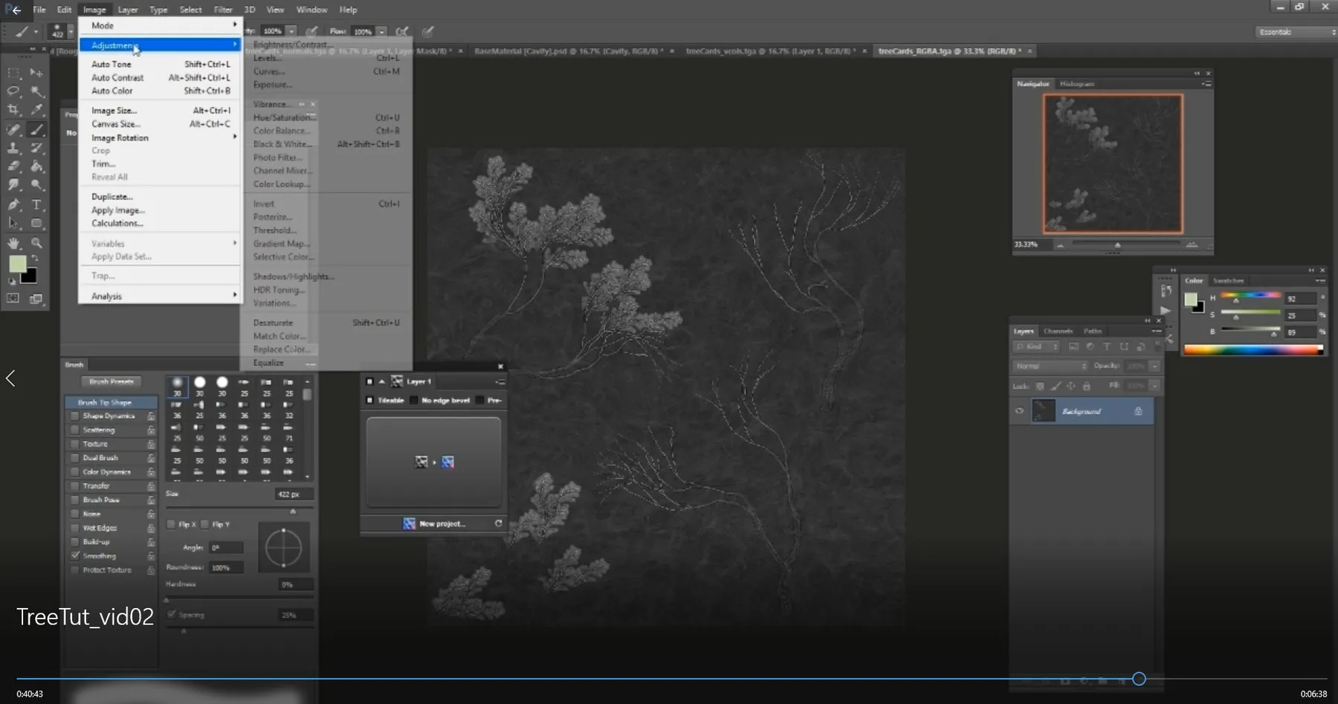Select the Eraser tool
This screenshot has height=704, width=1338.
(13, 167)
